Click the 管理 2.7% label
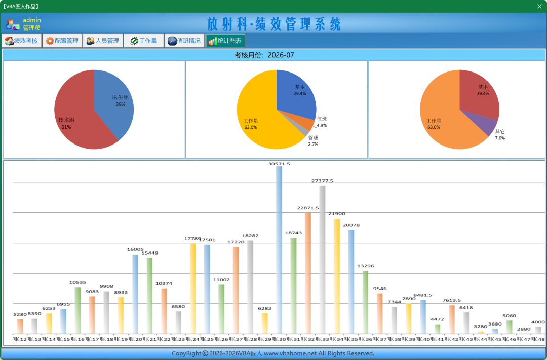 point(313,141)
